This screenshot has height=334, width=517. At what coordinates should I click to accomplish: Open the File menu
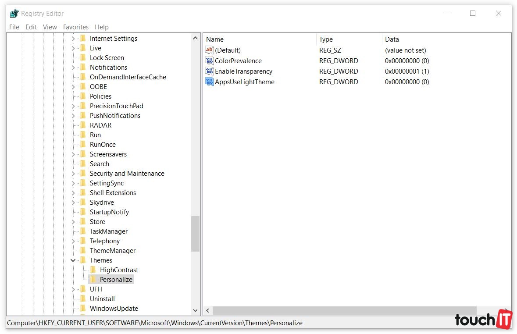14,27
